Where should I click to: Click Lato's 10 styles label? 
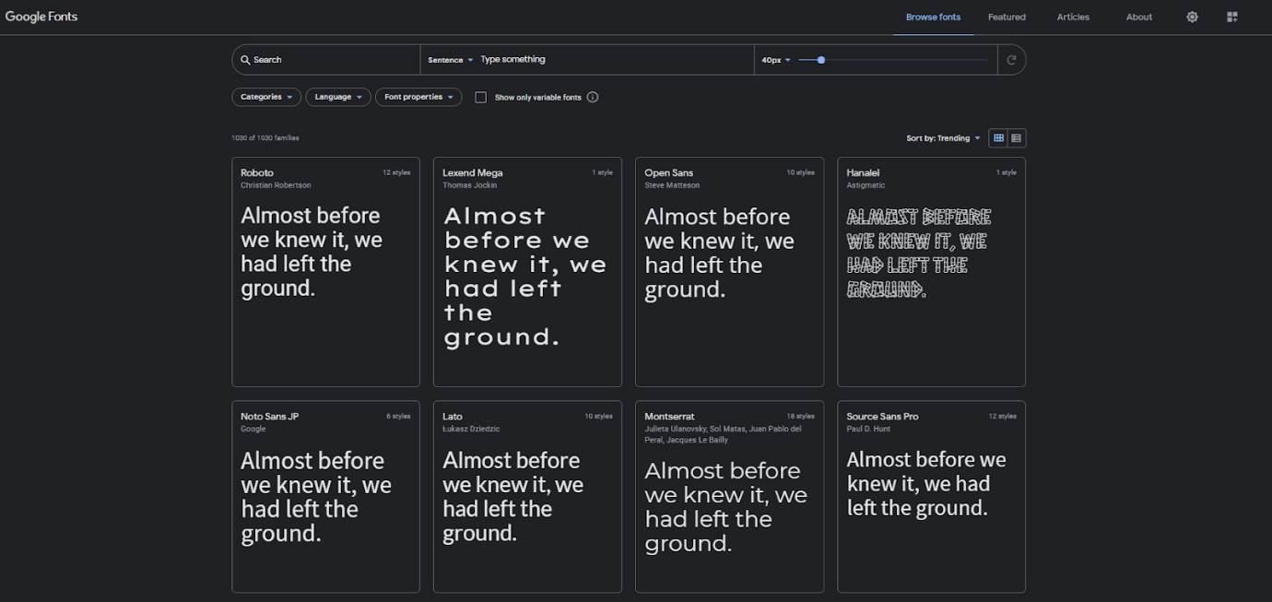(598, 417)
